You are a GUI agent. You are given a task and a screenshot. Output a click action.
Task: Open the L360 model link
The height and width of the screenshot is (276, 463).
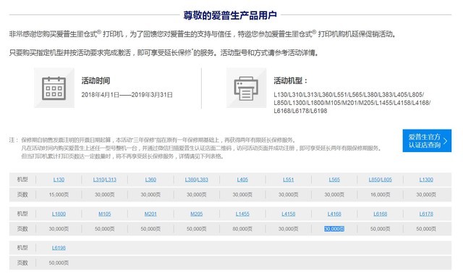click(150, 180)
